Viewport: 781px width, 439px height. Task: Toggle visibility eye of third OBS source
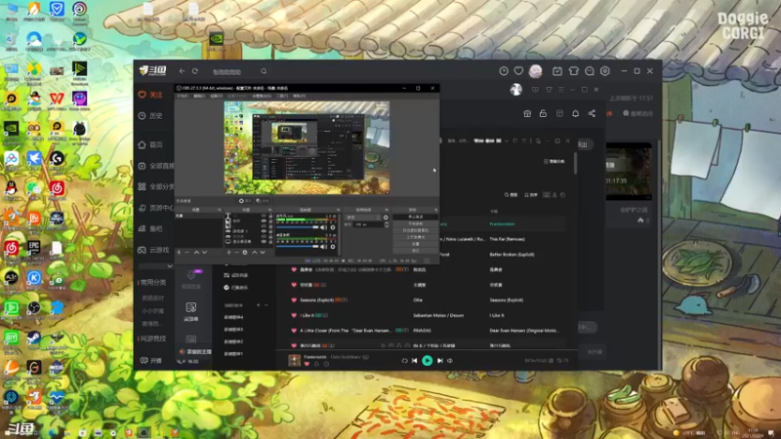coord(264,226)
